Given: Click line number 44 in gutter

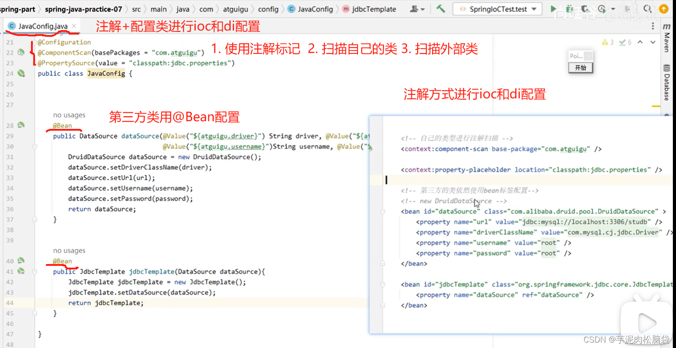Looking at the screenshot, I should pyautogui.click(x=10, y=303).
